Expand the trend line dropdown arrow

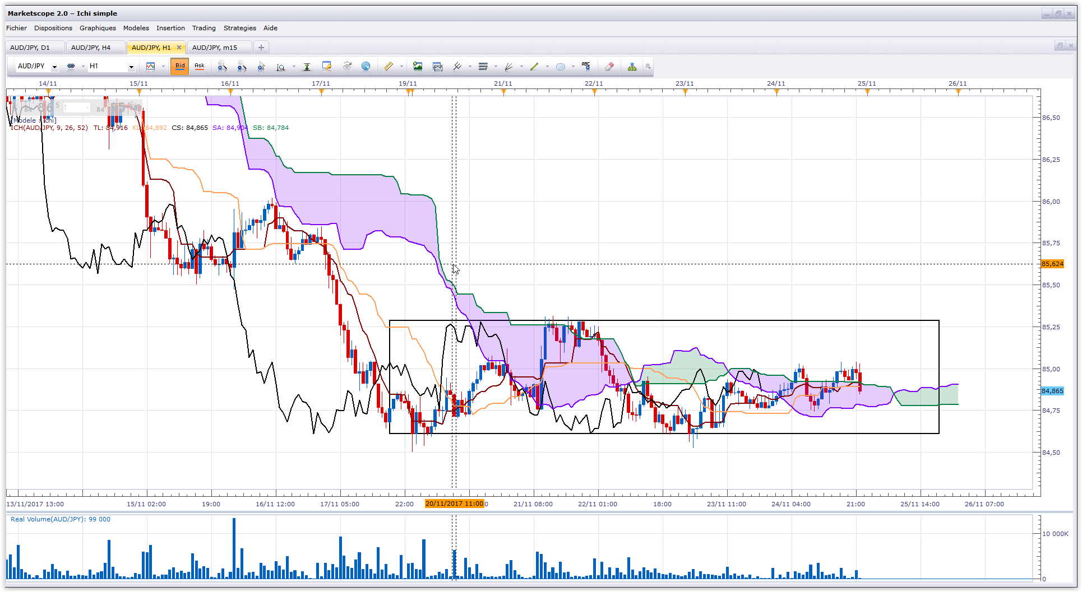click(547, 67)
